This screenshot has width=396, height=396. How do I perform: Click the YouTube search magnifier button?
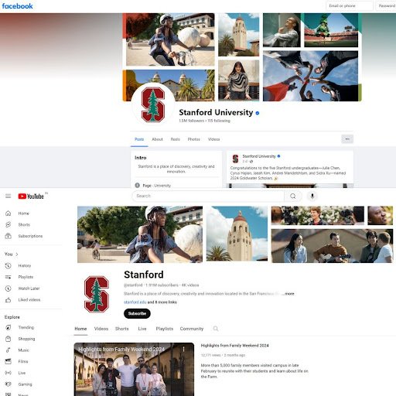(293, 196)
